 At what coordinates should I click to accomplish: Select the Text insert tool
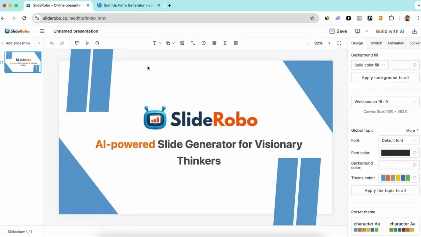(x=154, y=43)
